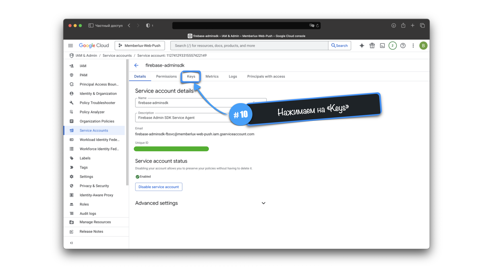The width and height of the screenshot is (493, 277).
Task: Expand the Advanced settings section
Action: (263, 203)
